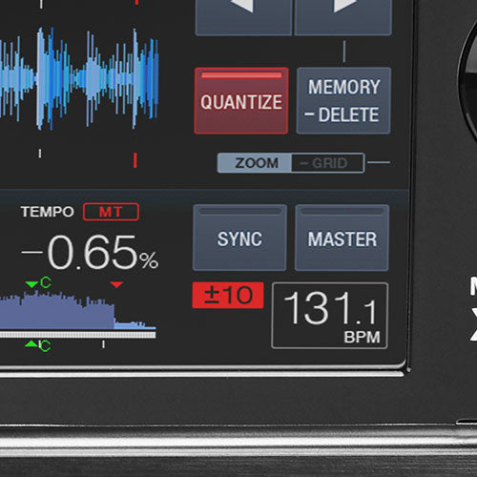Screen dimensions: 477x477
Task: Select the lower green C cue marker
Action: tap(38, 345)
